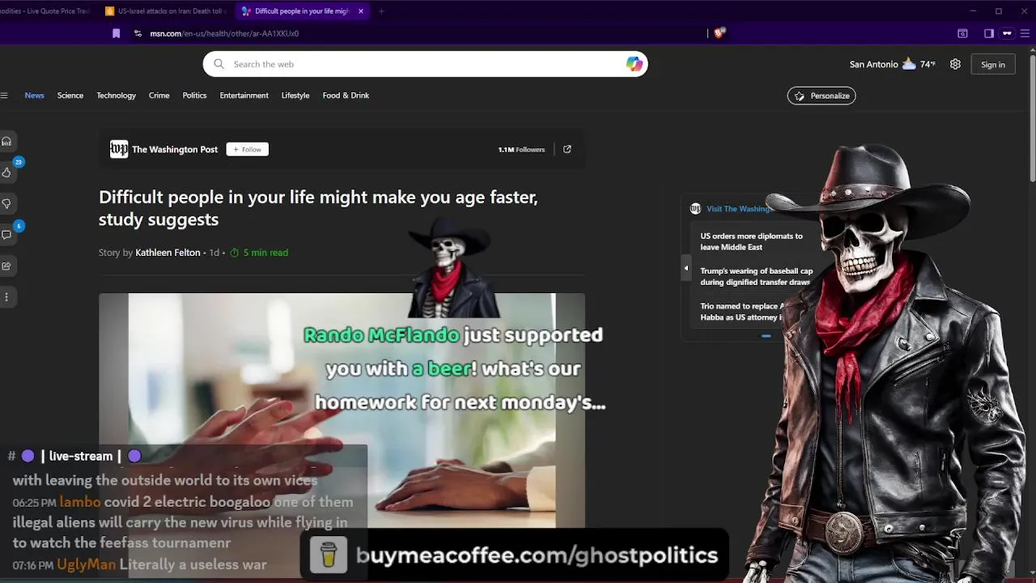
Task: Click the Washington Post icon in side panel
Action: tap(695, 209)
